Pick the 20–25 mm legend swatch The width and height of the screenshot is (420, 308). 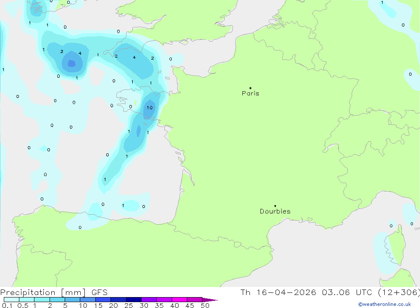[118, 300]
